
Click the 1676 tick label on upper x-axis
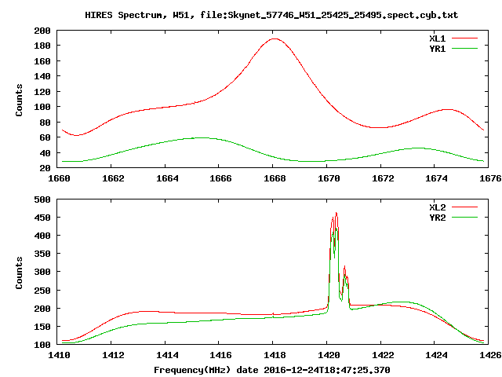point(490,178)
